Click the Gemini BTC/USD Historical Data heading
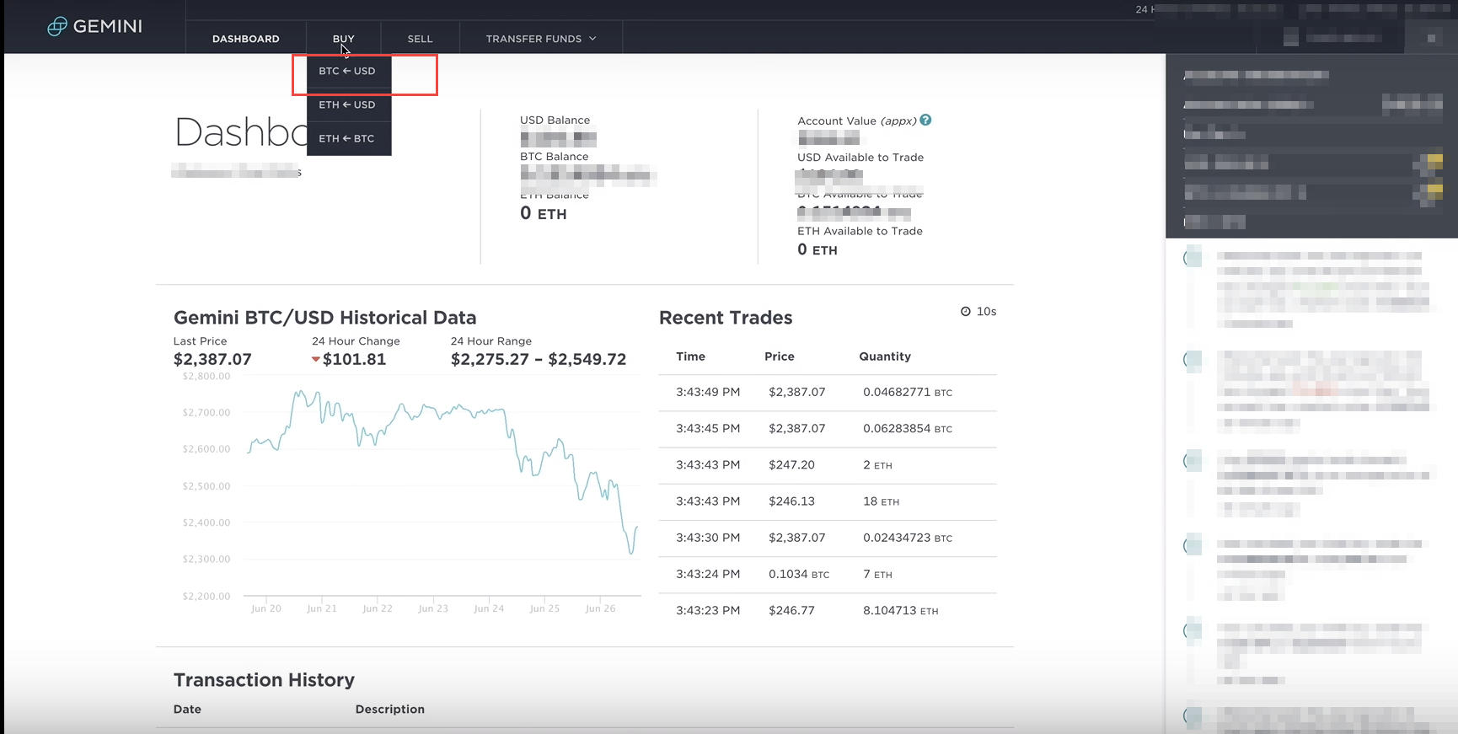The image size is (1458, 734). pyautogui.click(x=325, y=318)
